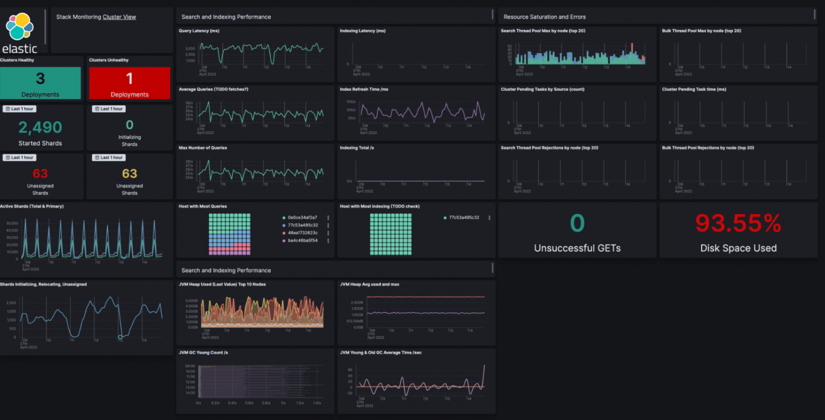Open the Last 1 hour selector above Initializing Shards
The image size is (825, 420).
tap(109, 108)
